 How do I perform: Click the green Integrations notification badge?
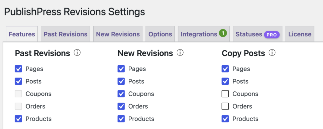[x=223, y=33]
